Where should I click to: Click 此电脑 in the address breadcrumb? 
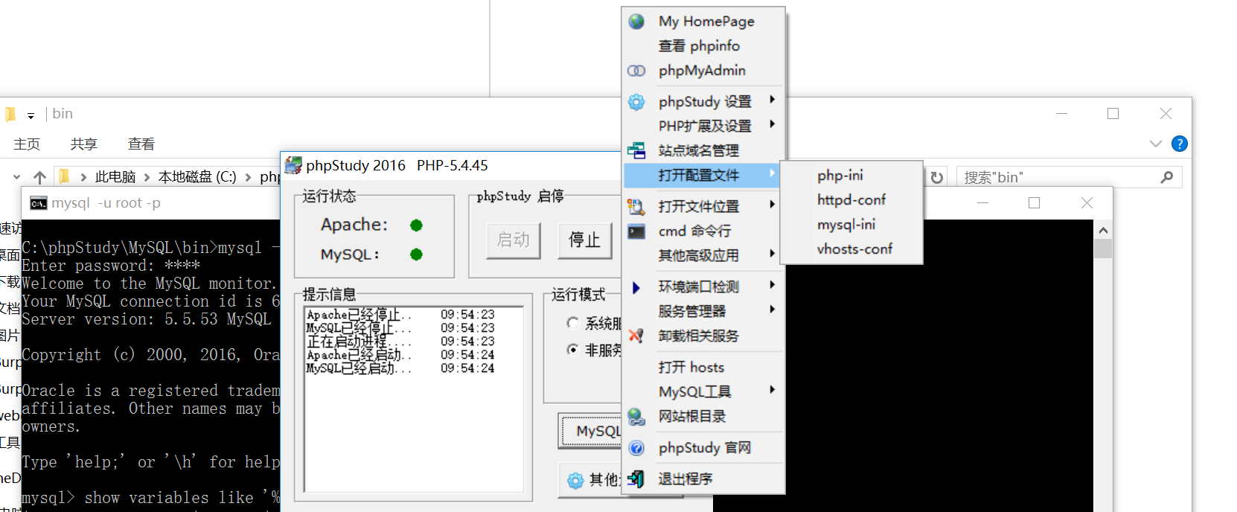[115, 177]
